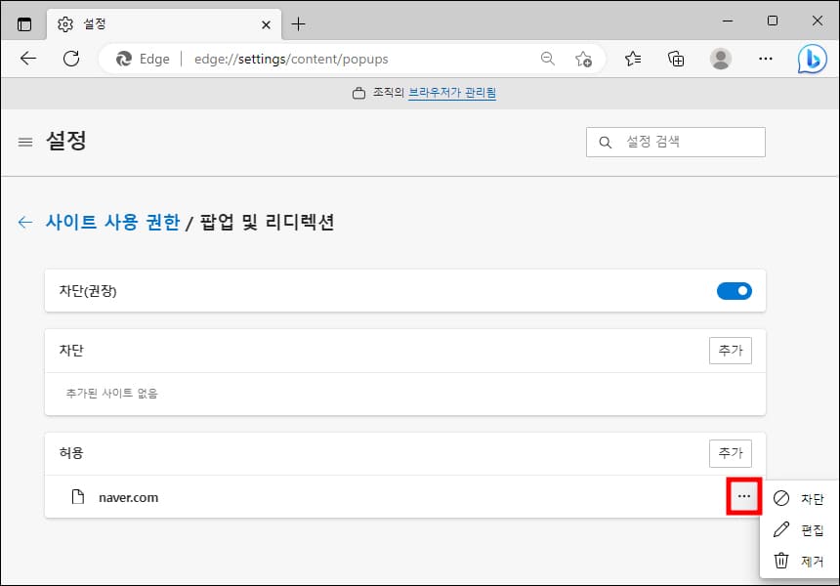Click 추가 in the 차단 section

pos(730,351)
